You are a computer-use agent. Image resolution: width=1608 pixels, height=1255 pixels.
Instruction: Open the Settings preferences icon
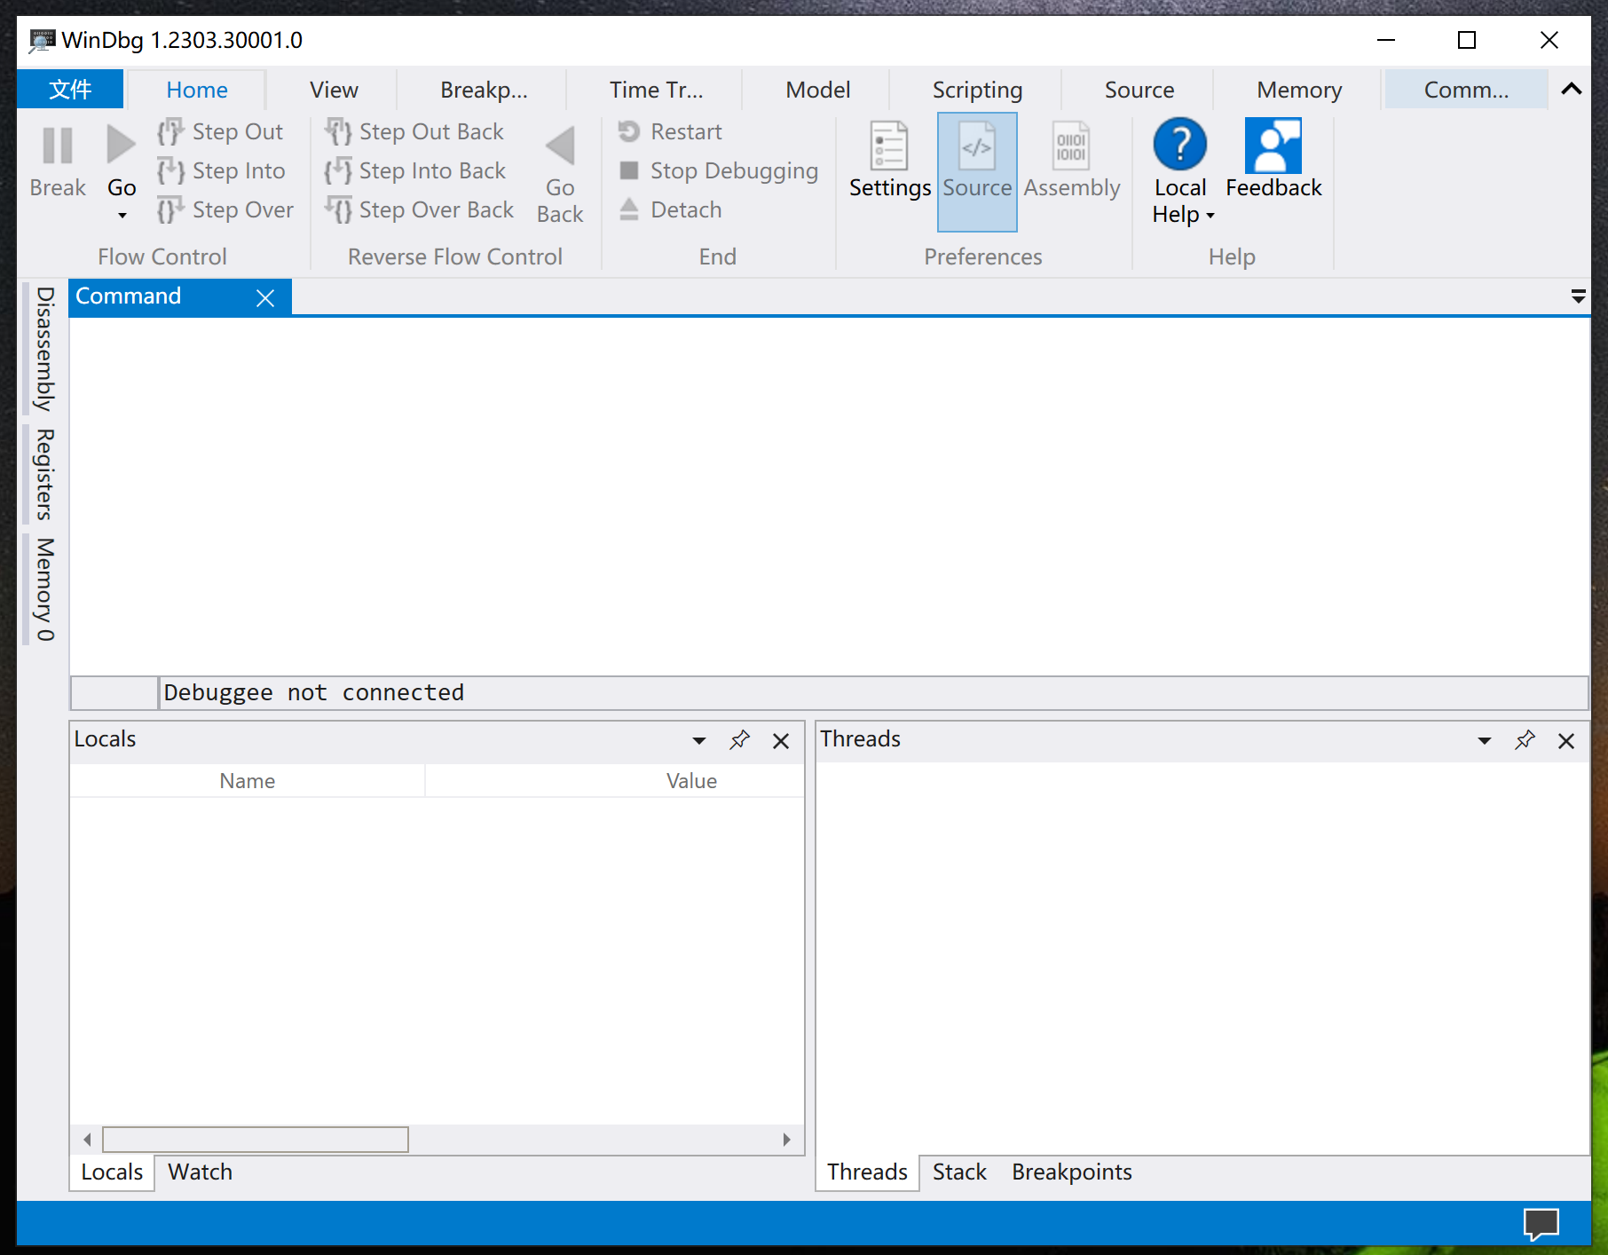tap(889, 146)
